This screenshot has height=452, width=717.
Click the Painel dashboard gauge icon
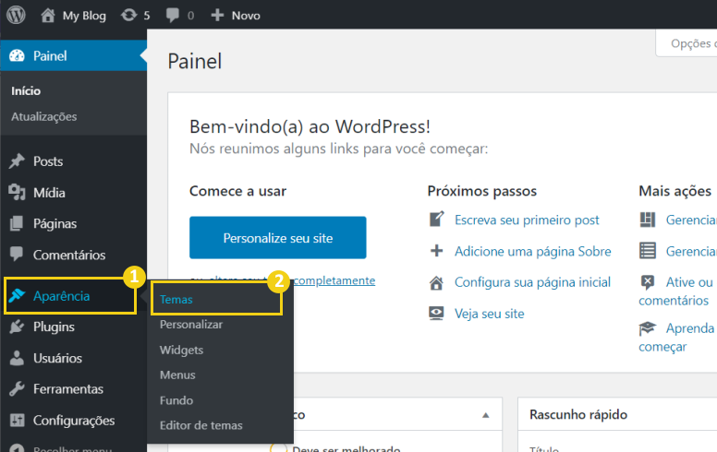pos(17,55)
